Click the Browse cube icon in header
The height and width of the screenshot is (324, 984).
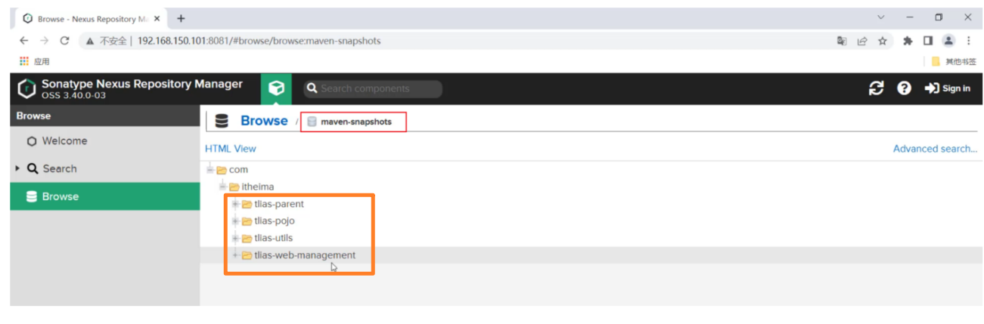[x=276, y=88]
